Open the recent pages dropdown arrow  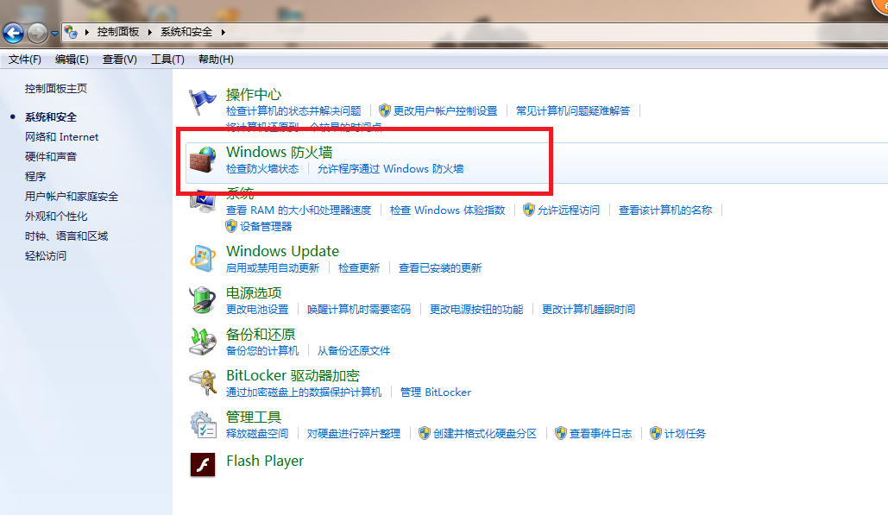[54, 34]
